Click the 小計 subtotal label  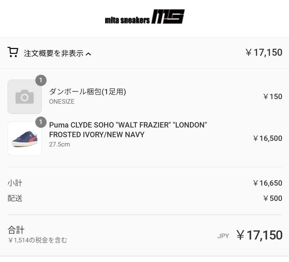(15, 183)
